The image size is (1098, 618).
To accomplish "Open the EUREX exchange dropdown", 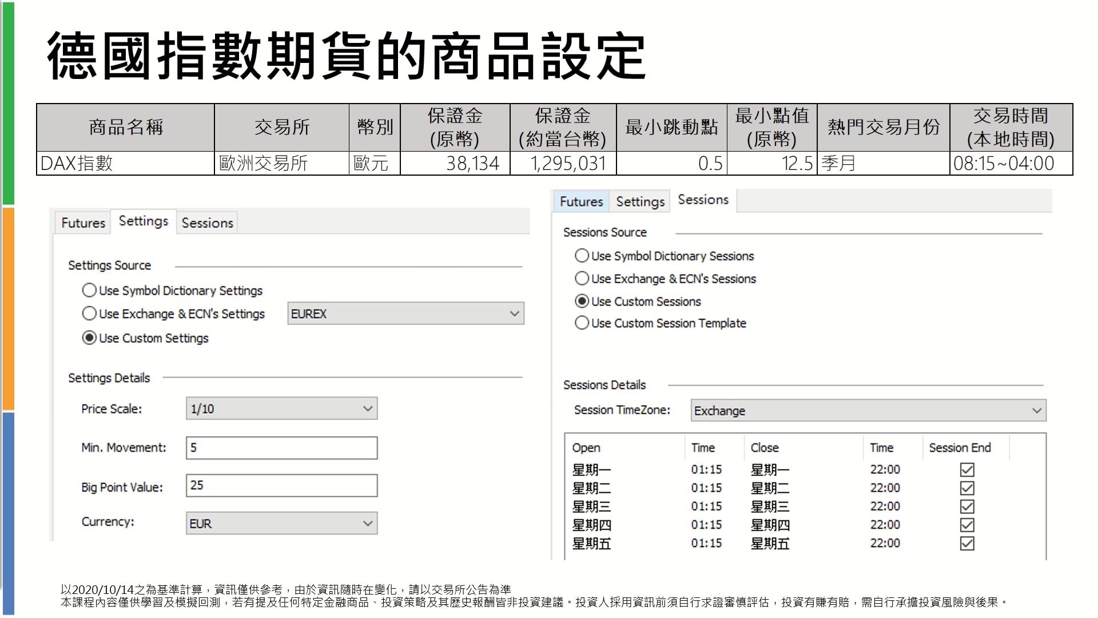I will click(x=405, y=314).
